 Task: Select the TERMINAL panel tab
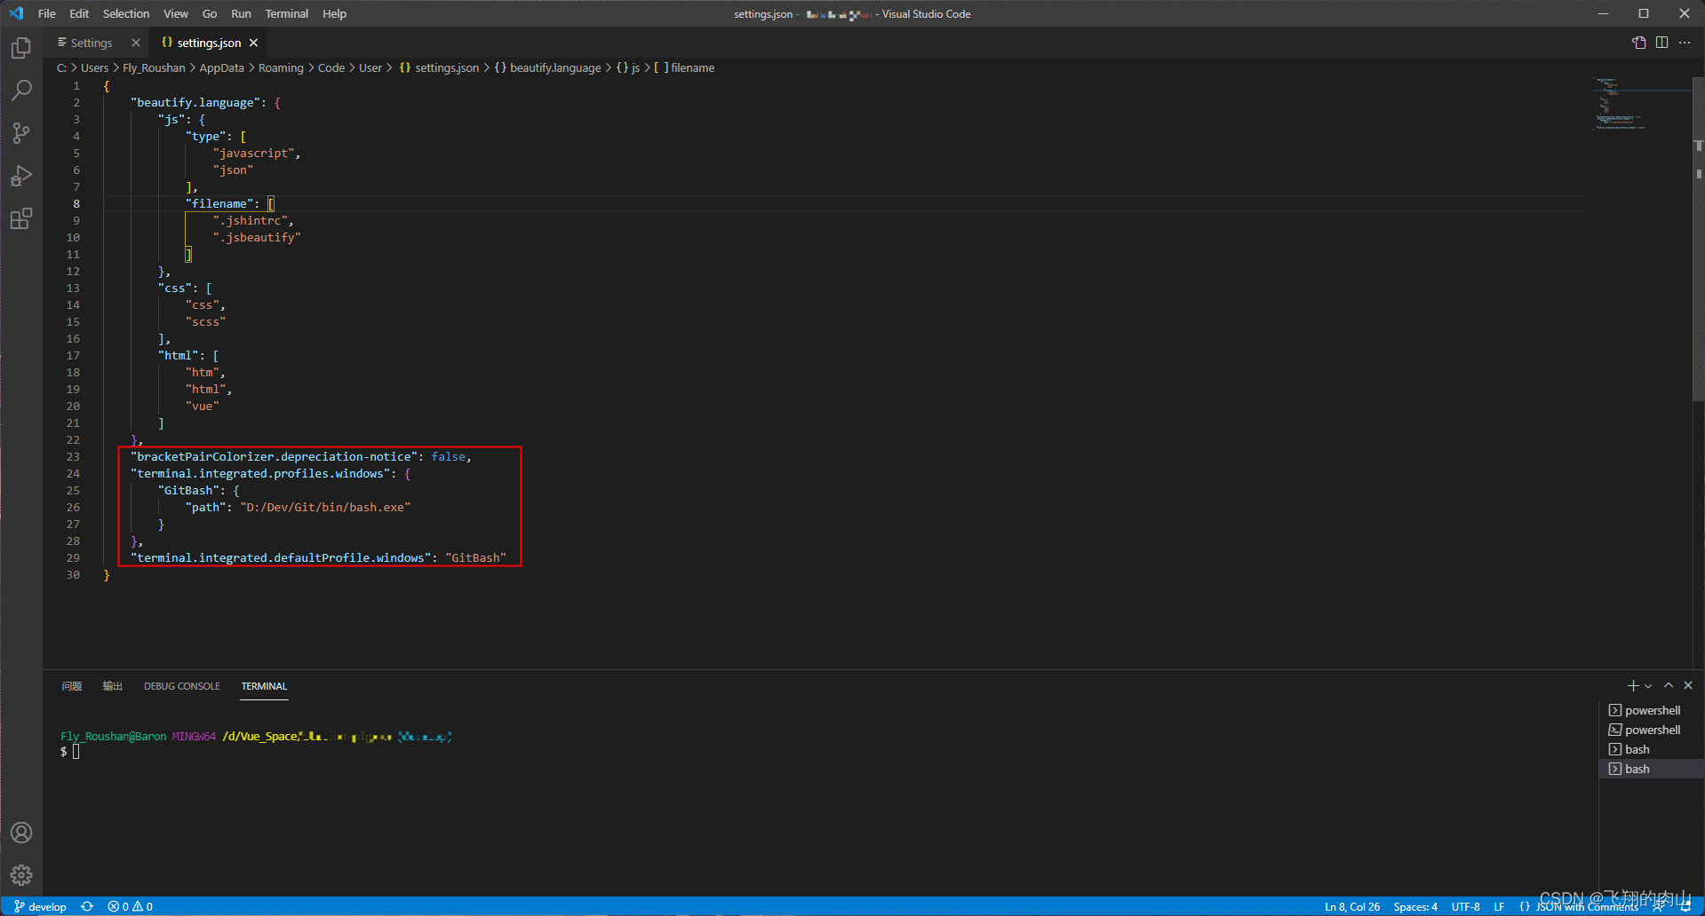click(x=264, y=686)
